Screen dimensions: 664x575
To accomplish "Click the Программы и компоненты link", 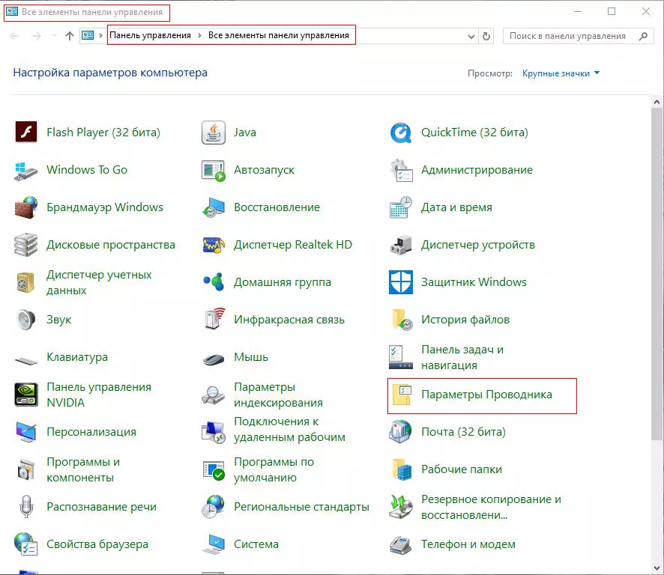I will click(83, 469).
